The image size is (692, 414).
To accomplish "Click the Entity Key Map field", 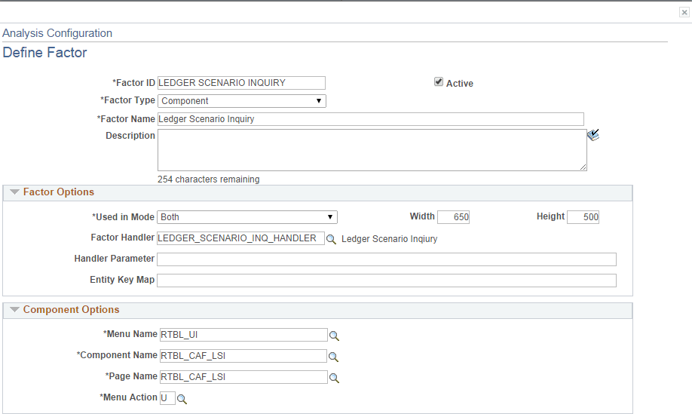I will coord(387,281).
